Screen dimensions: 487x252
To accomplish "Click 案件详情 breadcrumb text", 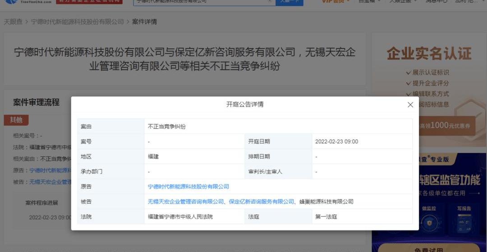I will 144,22.
